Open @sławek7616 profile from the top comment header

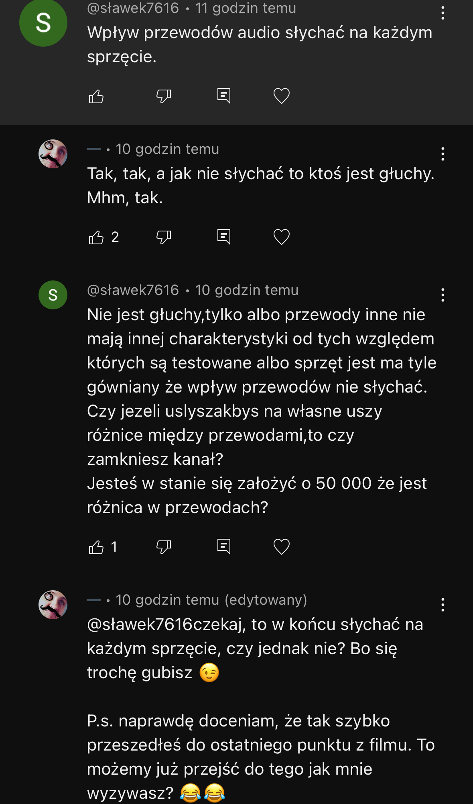[x=133, y=8]
